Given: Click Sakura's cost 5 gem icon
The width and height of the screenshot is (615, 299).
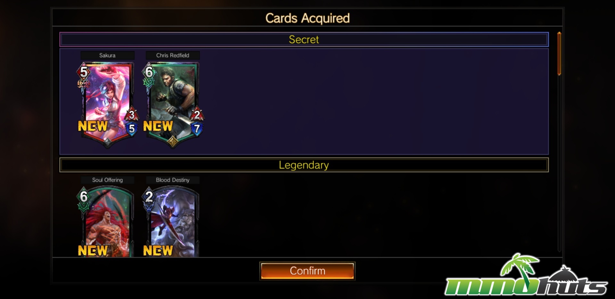Looking at the screenshot, I should pyautogui.click(x=84, y=72).
